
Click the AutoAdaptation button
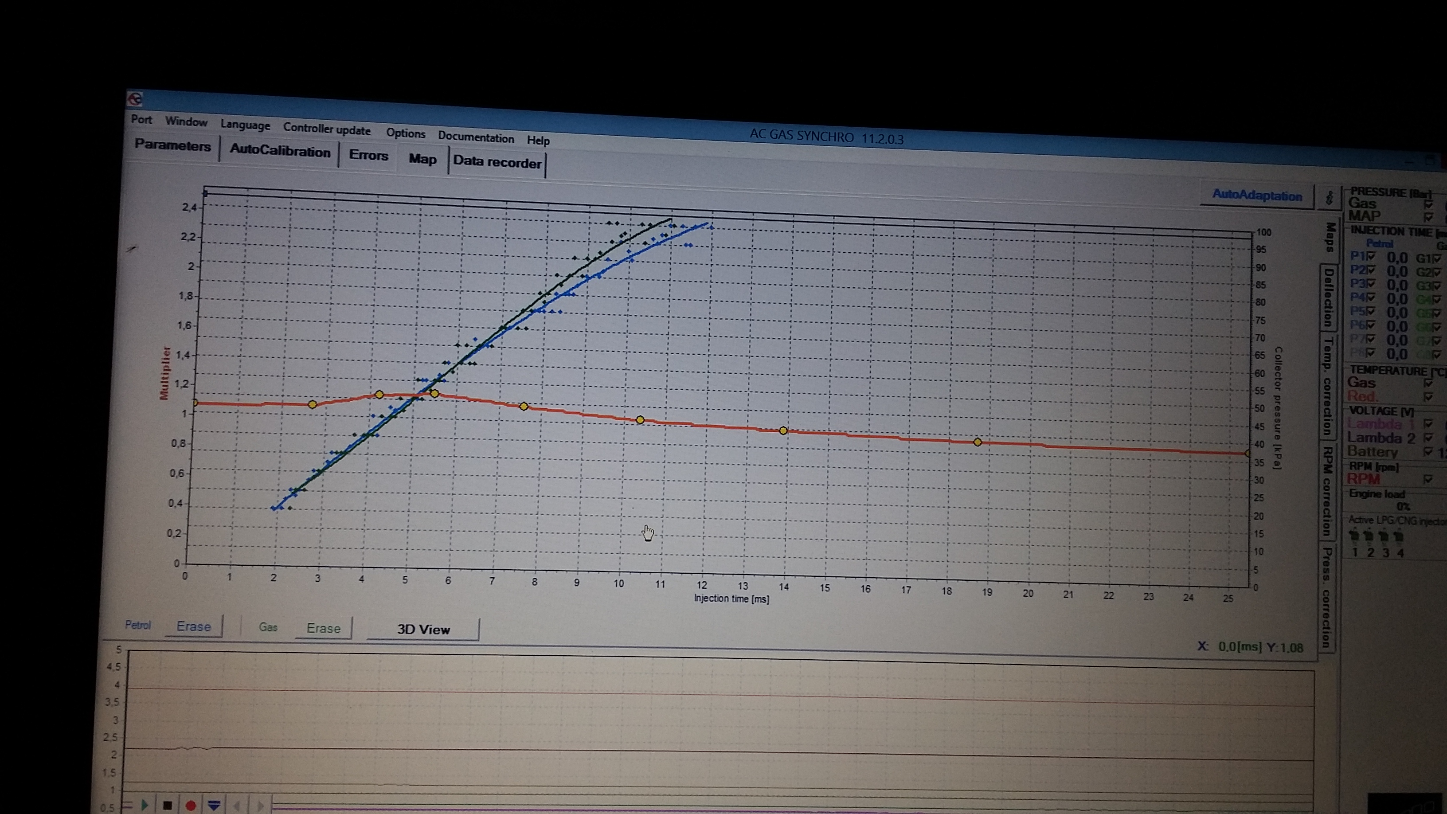tap(1256, 195)
